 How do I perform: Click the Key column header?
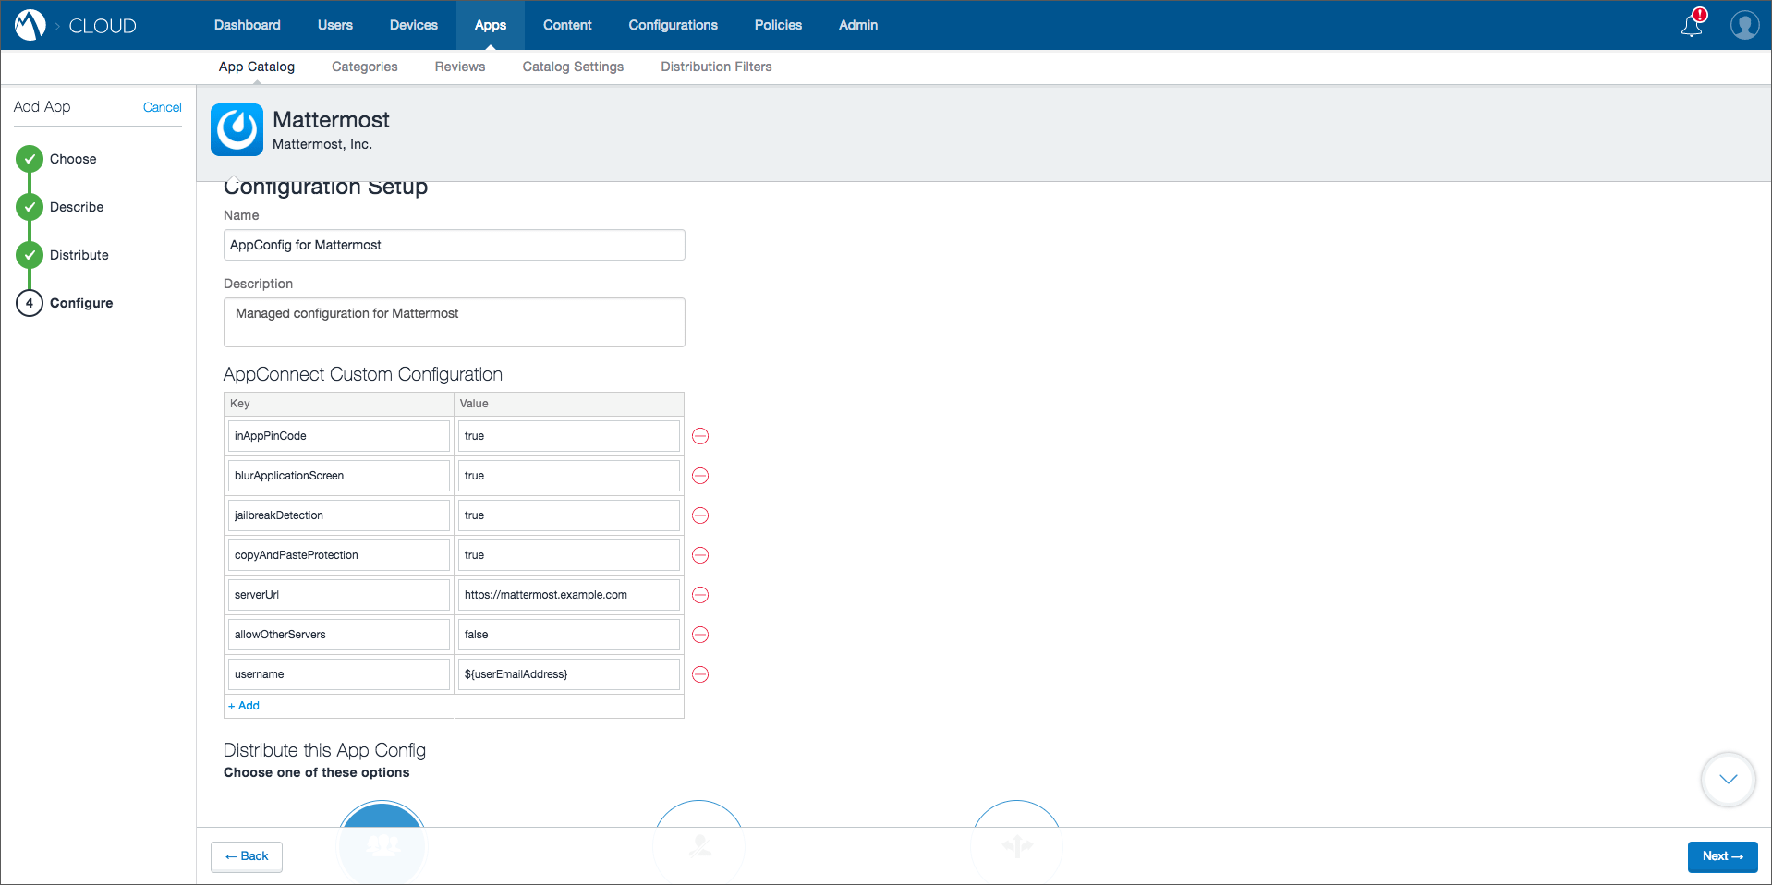[x=339, y=404]
